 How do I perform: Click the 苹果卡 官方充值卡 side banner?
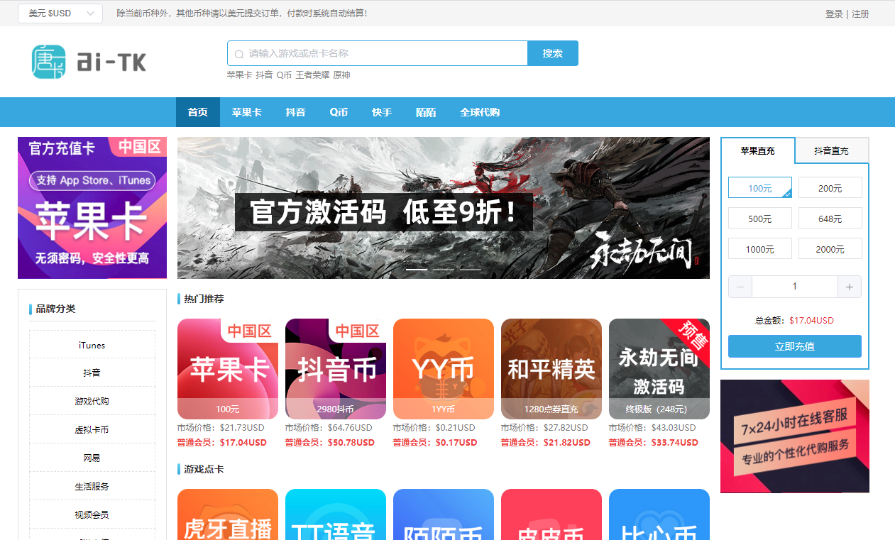(x=92, y=208)
